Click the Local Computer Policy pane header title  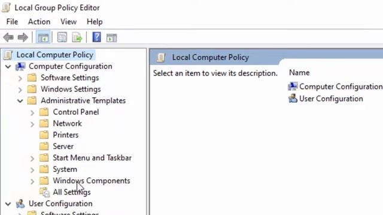(211, 57)
